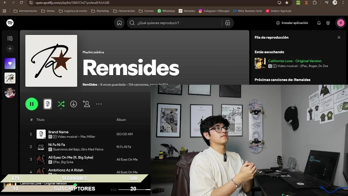Viewport: 348px width, 196px height.
Task: Click the Instalar aplicación button
Action: click(x=292, y=23)
